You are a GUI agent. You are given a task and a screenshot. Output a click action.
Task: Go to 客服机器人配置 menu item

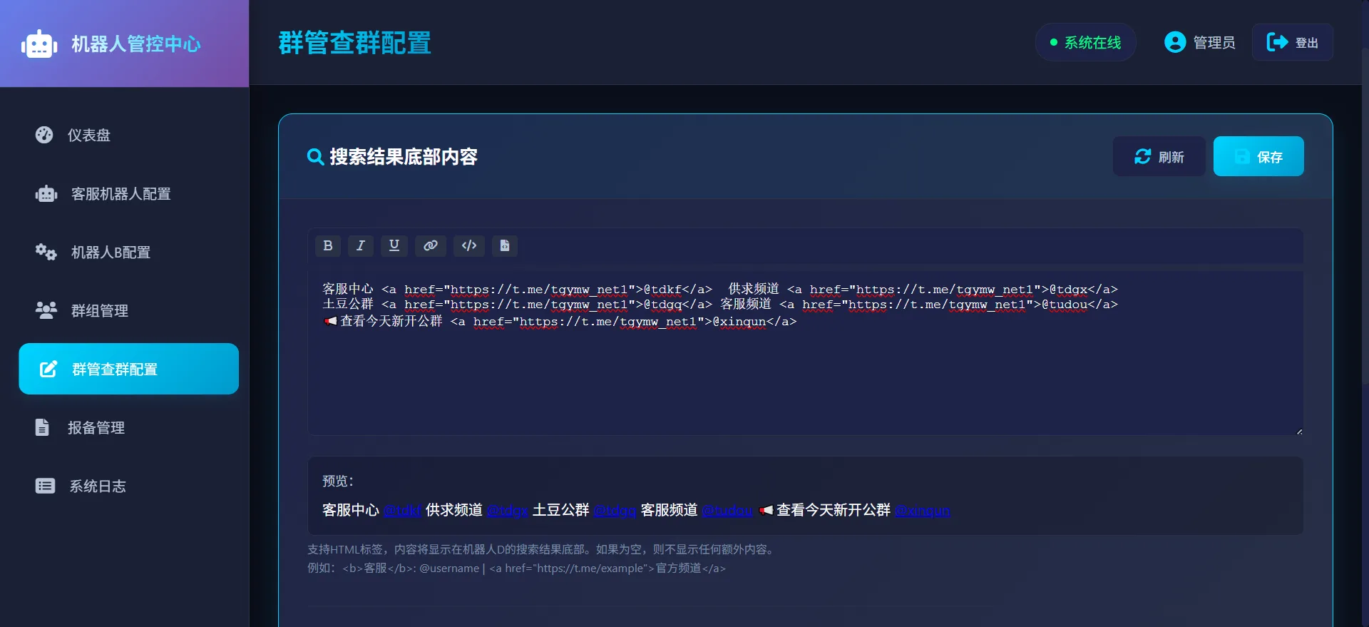(x=121, y=194)
